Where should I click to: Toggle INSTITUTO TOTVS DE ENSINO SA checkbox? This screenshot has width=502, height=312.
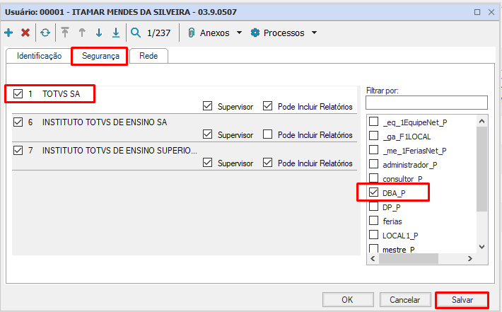[18, 122]
